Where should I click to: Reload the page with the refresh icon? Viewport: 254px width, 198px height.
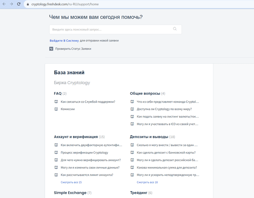pos(19,4)
